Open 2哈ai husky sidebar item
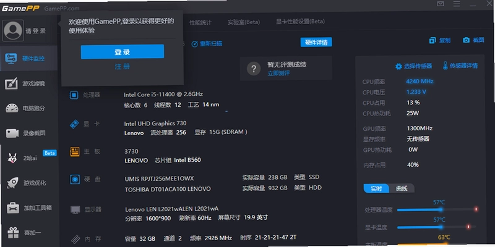The width and height of the screenshot is (495, 247). (30, 158)
